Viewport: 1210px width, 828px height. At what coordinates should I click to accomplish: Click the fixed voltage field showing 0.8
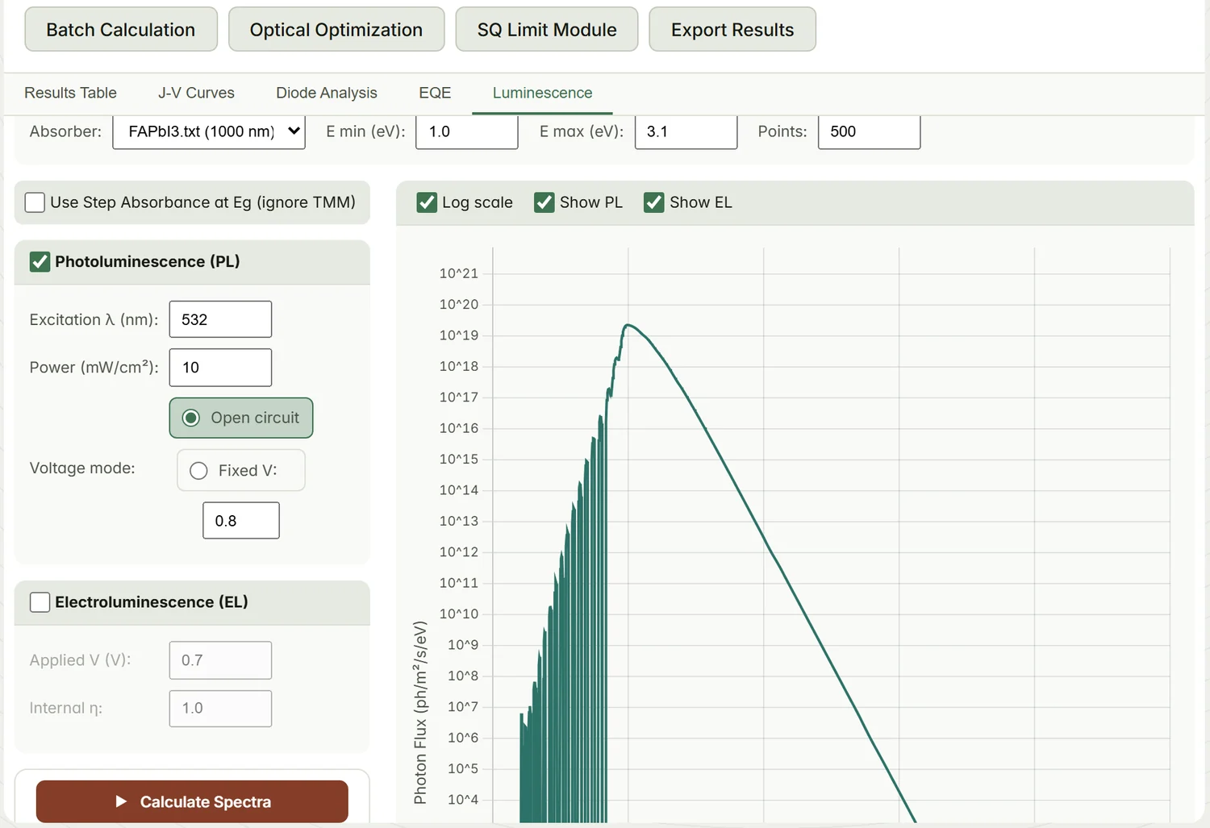[241, 521]
